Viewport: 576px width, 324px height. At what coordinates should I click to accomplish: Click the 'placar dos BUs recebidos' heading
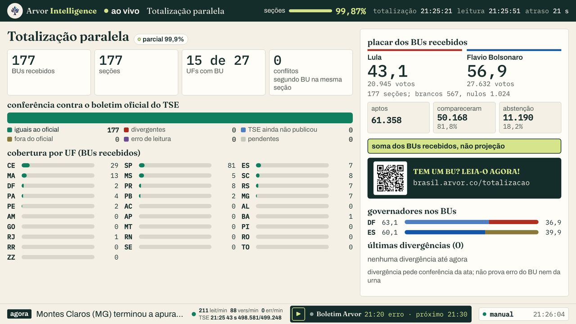418,42
